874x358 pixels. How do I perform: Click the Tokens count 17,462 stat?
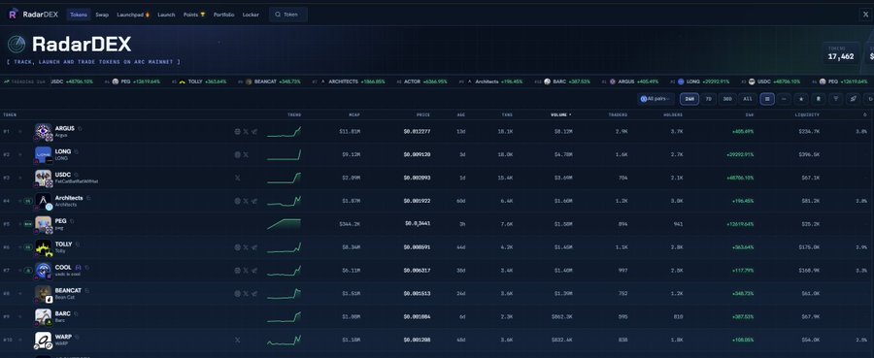point(841,53)
